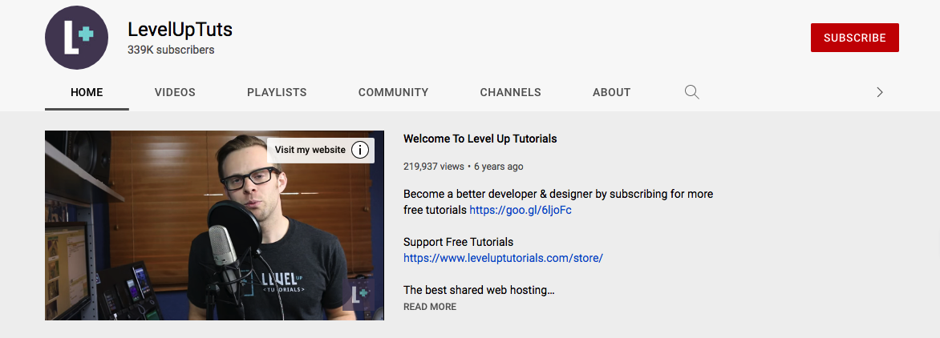
Task: Show more tabs with the right chevron
Action: click(x=880, y=92)
